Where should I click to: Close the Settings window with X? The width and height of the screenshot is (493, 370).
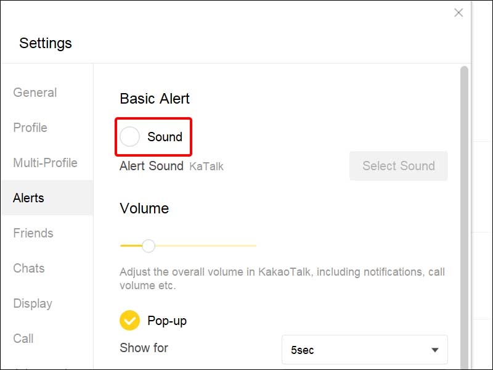458,12
